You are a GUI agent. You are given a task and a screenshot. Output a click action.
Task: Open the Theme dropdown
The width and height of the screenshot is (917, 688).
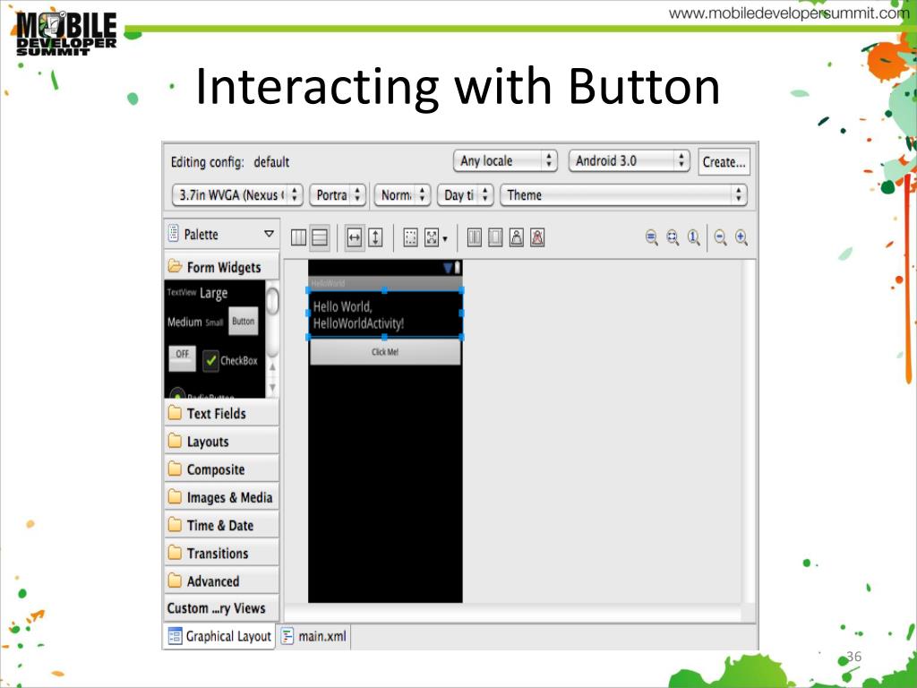[x=624, y=194]
